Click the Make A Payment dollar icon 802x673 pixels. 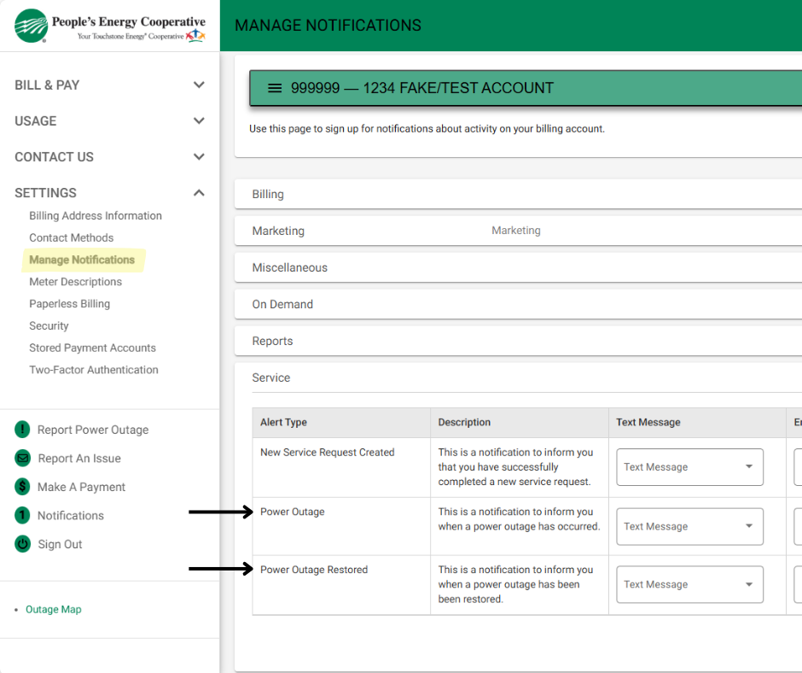[22, 487]
